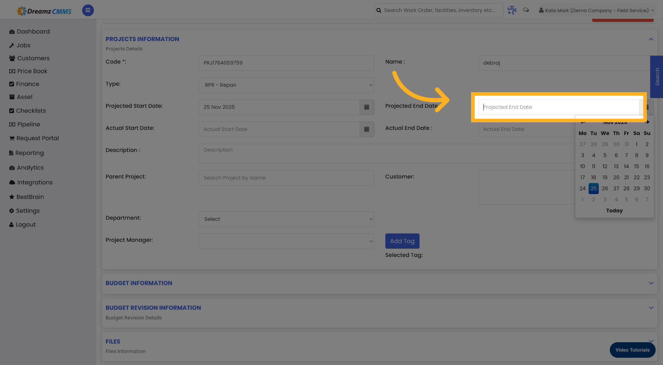Select day 26 in the calendar
663x365 pixels.
(x=605, y=189)
